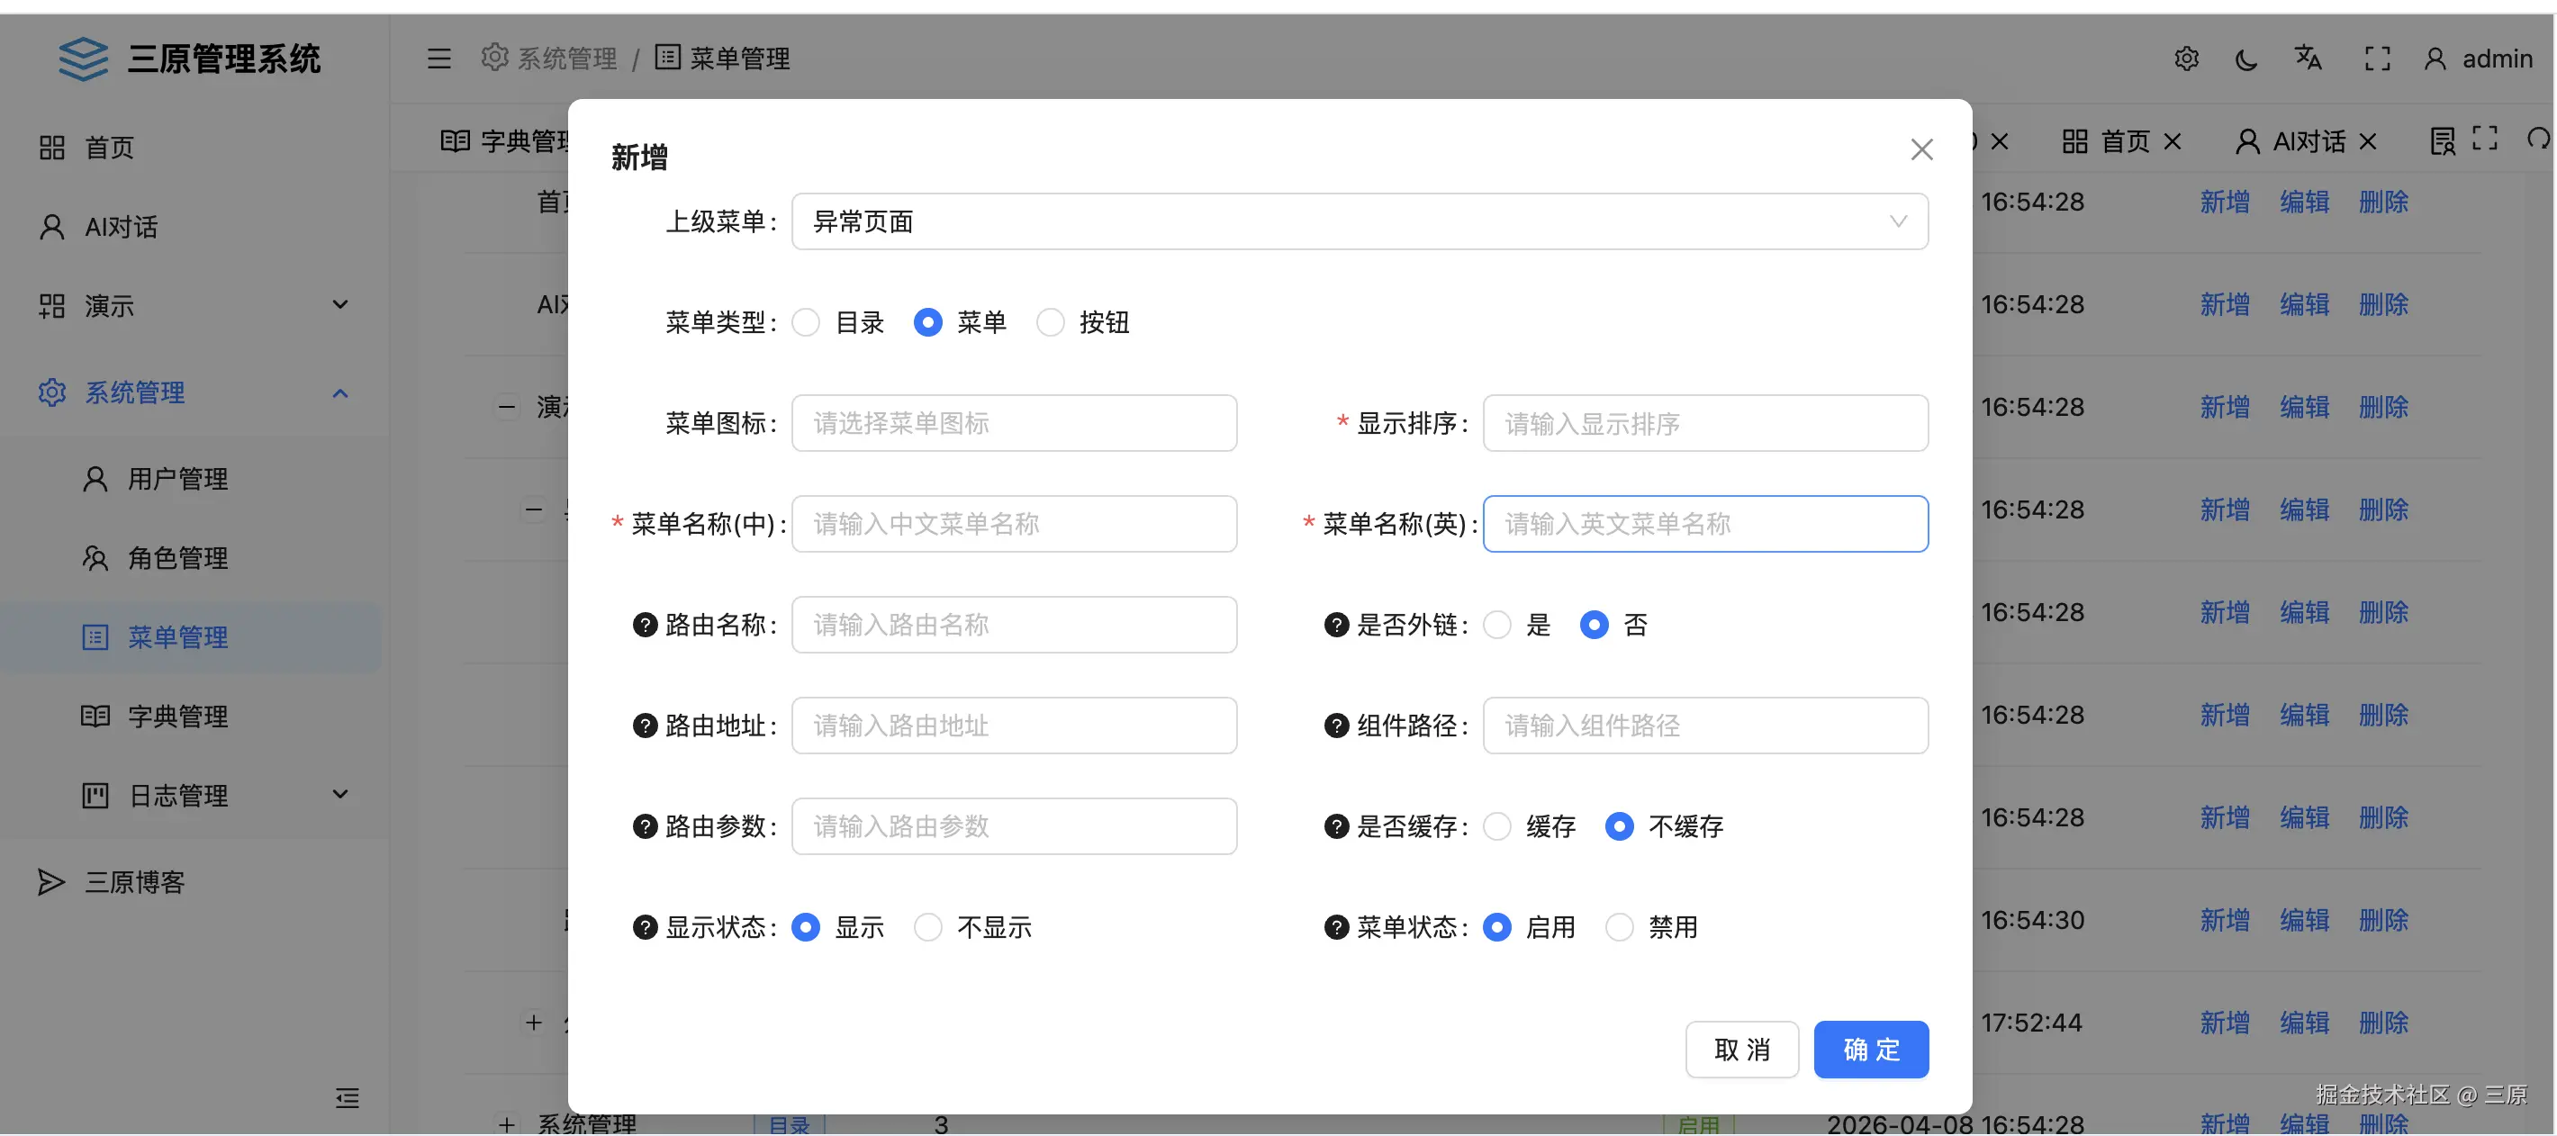Toggle fullscreen icon in top header
The image size is (2557, 1136).
(2376, 59)
